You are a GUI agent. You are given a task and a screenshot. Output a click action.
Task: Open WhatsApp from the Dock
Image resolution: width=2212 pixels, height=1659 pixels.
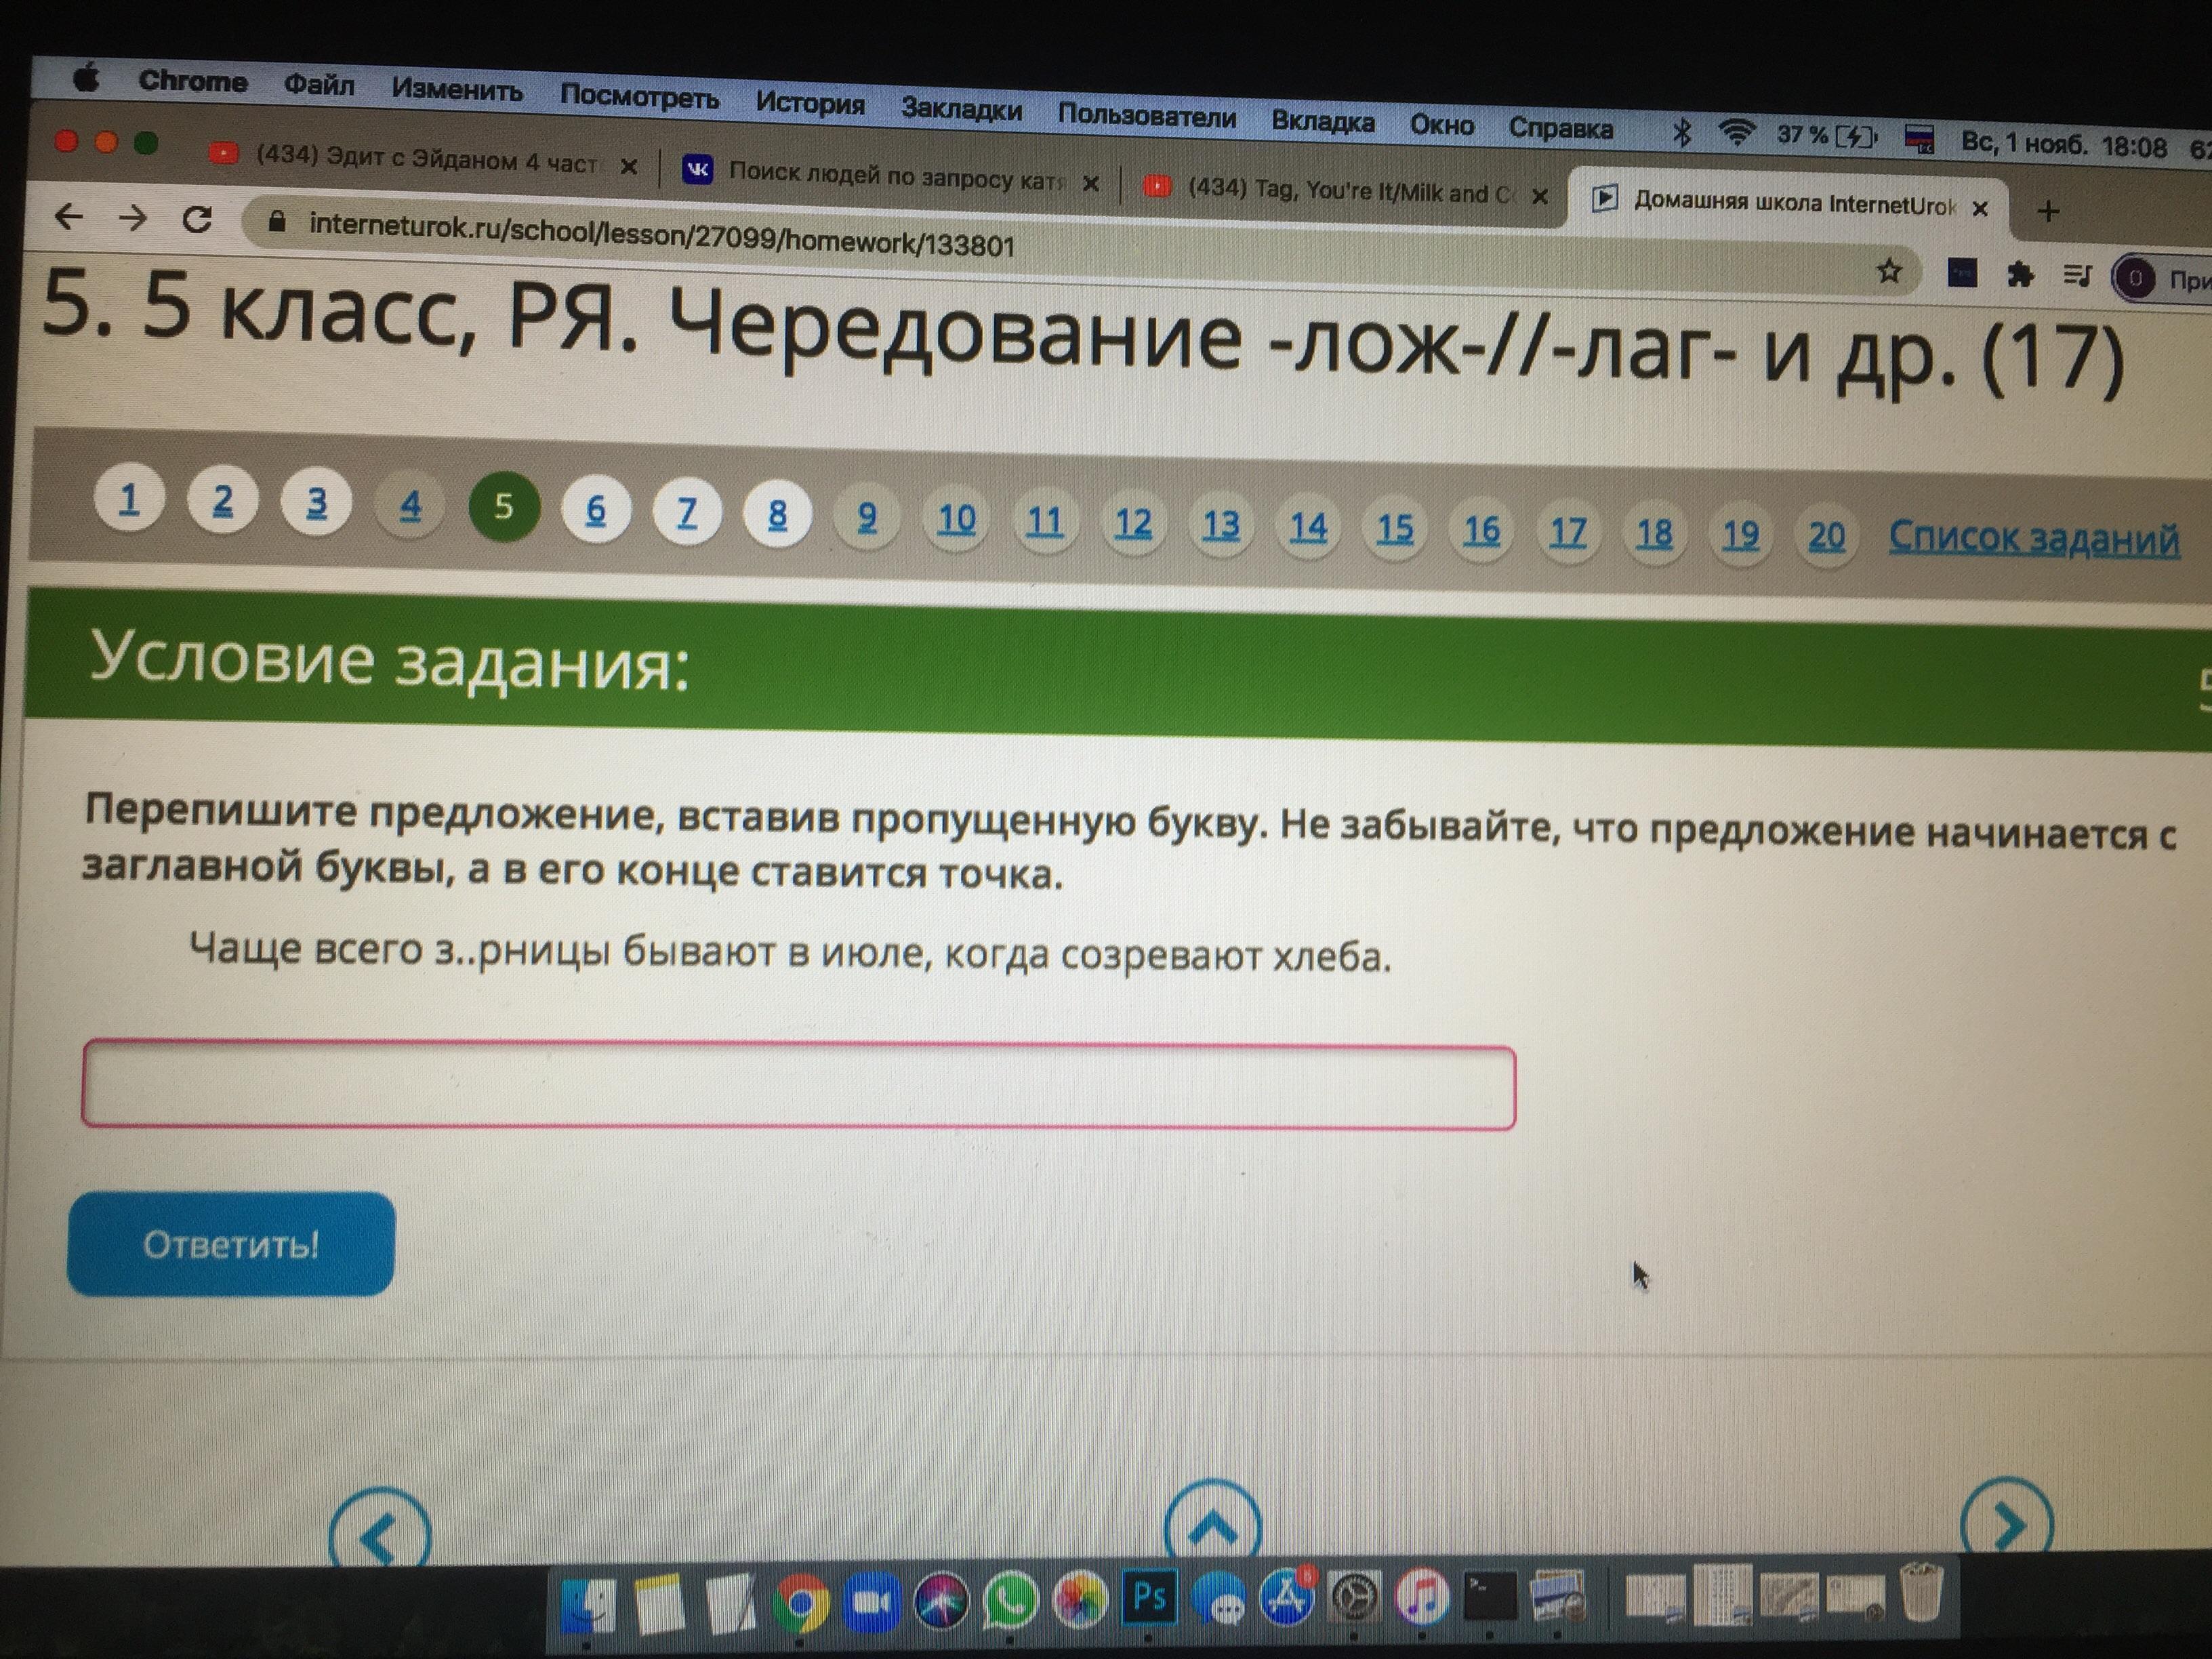pos(1011,1601)
